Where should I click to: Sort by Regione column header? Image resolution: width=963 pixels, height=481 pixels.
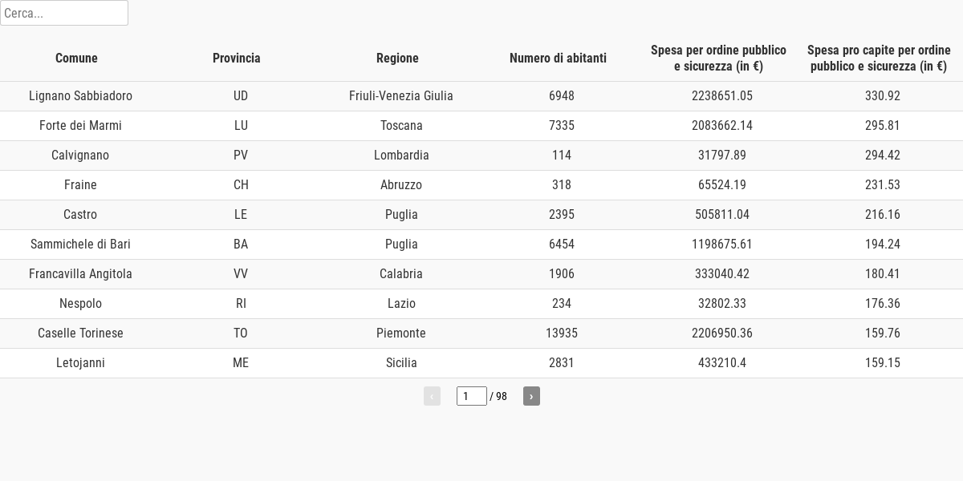coord(397,58)
